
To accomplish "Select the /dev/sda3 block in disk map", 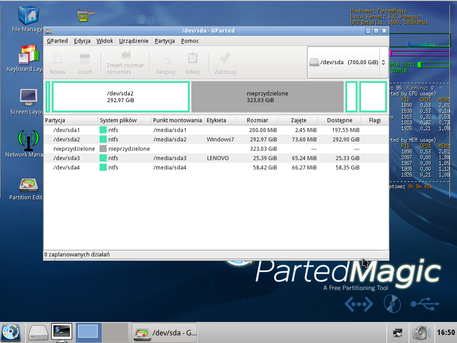I will [351, 97].
